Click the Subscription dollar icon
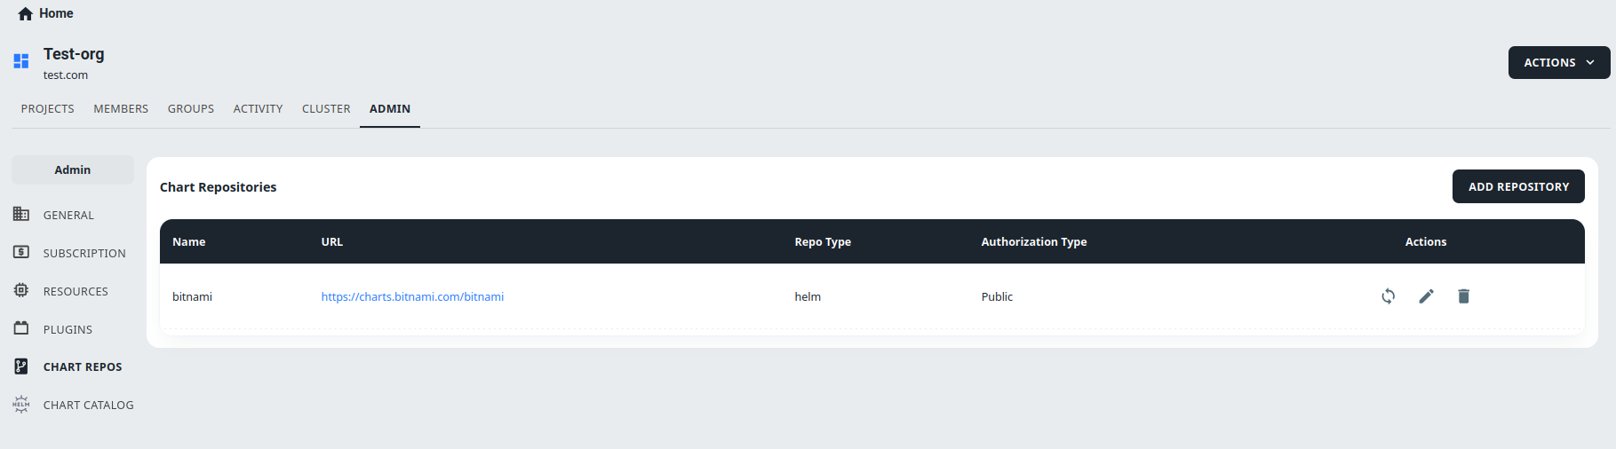Screen dimensions: 1616x449 click(x=21, y=252)
